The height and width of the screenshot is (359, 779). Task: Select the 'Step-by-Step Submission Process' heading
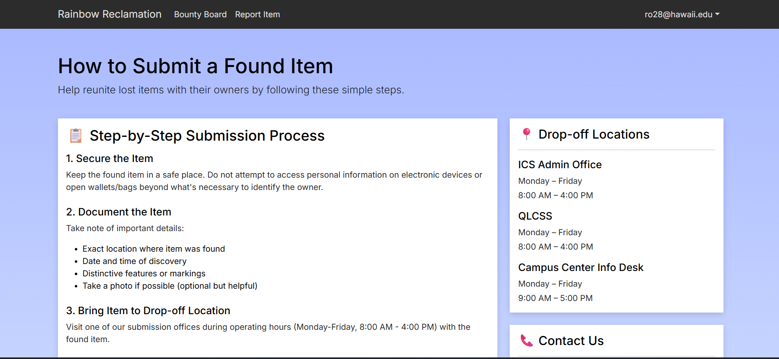pyautogui.click(x=207, y=136)
